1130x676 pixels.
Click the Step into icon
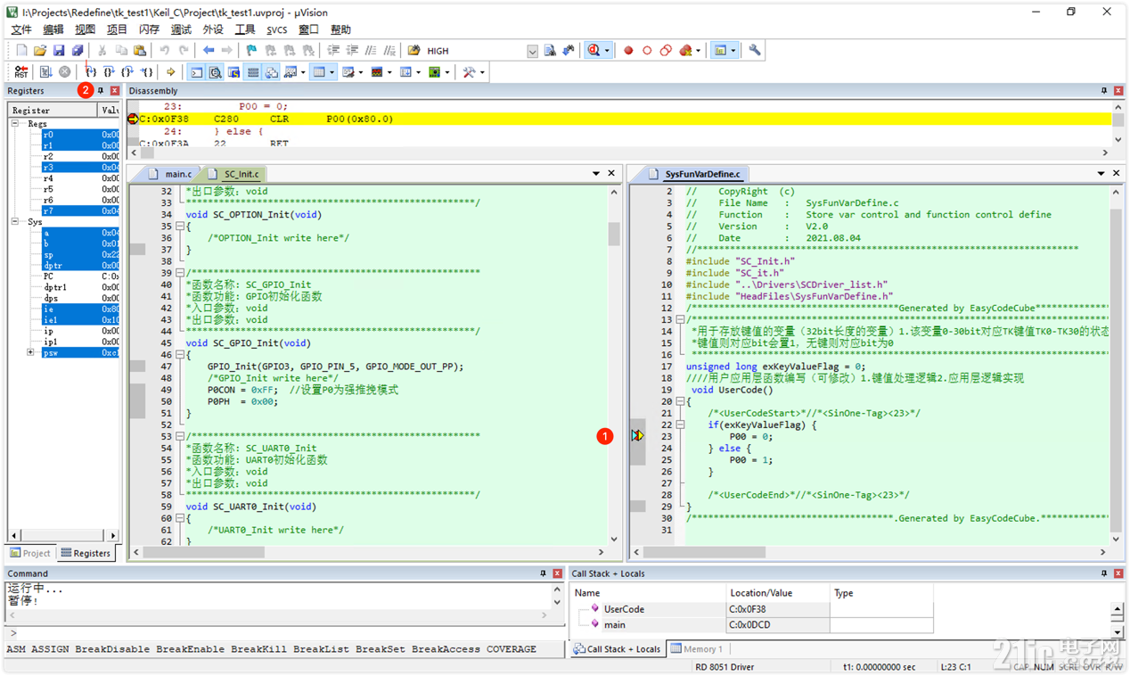coord(91,72)
